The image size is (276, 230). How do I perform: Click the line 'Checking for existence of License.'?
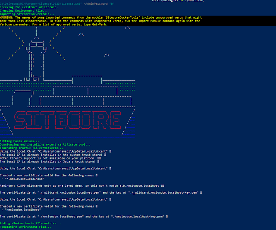tap(29, 7)
